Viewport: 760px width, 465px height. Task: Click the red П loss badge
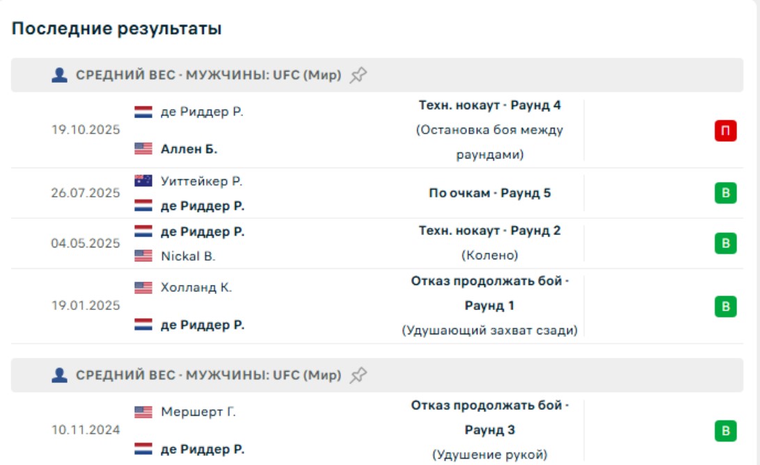pyautogui.click(x=725, y=131)
